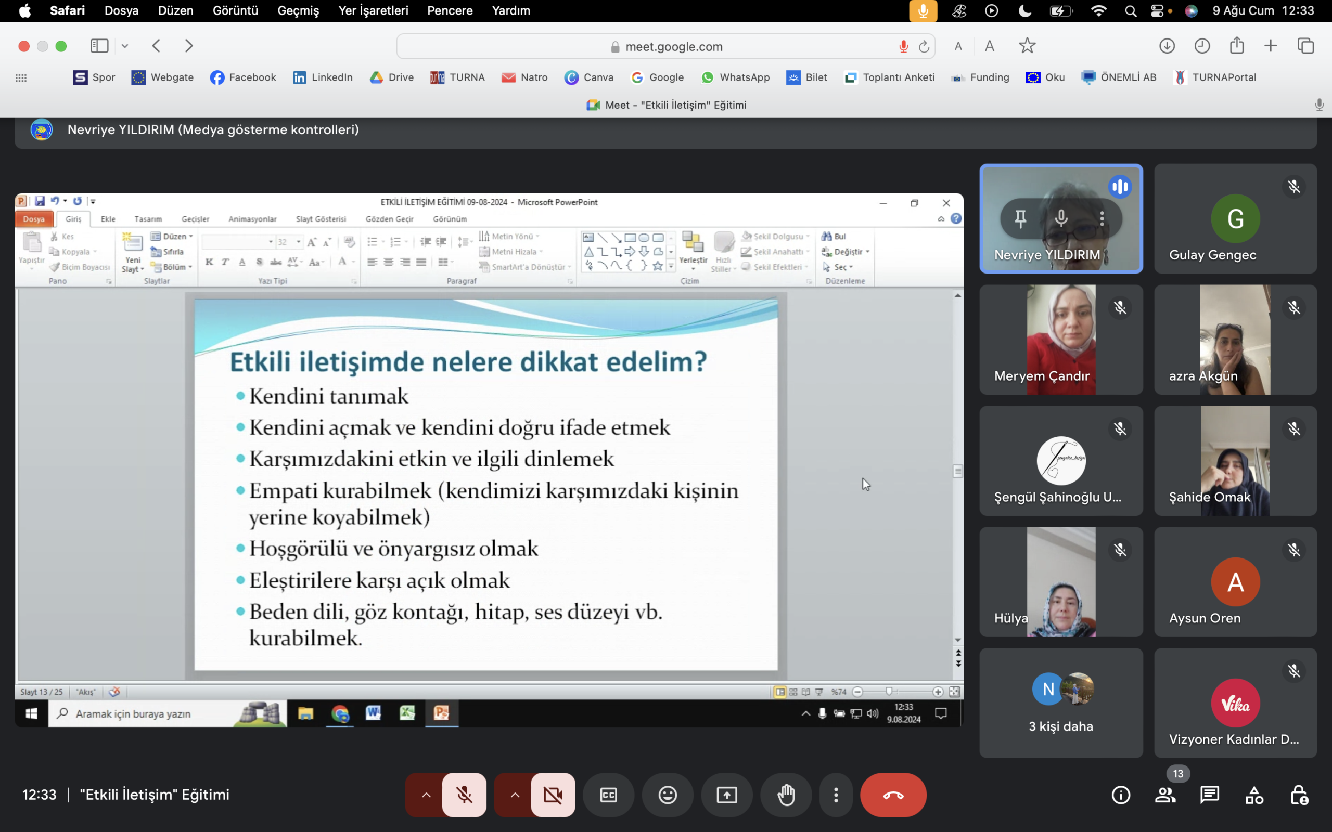Unmute your microphone

point(464,795)
